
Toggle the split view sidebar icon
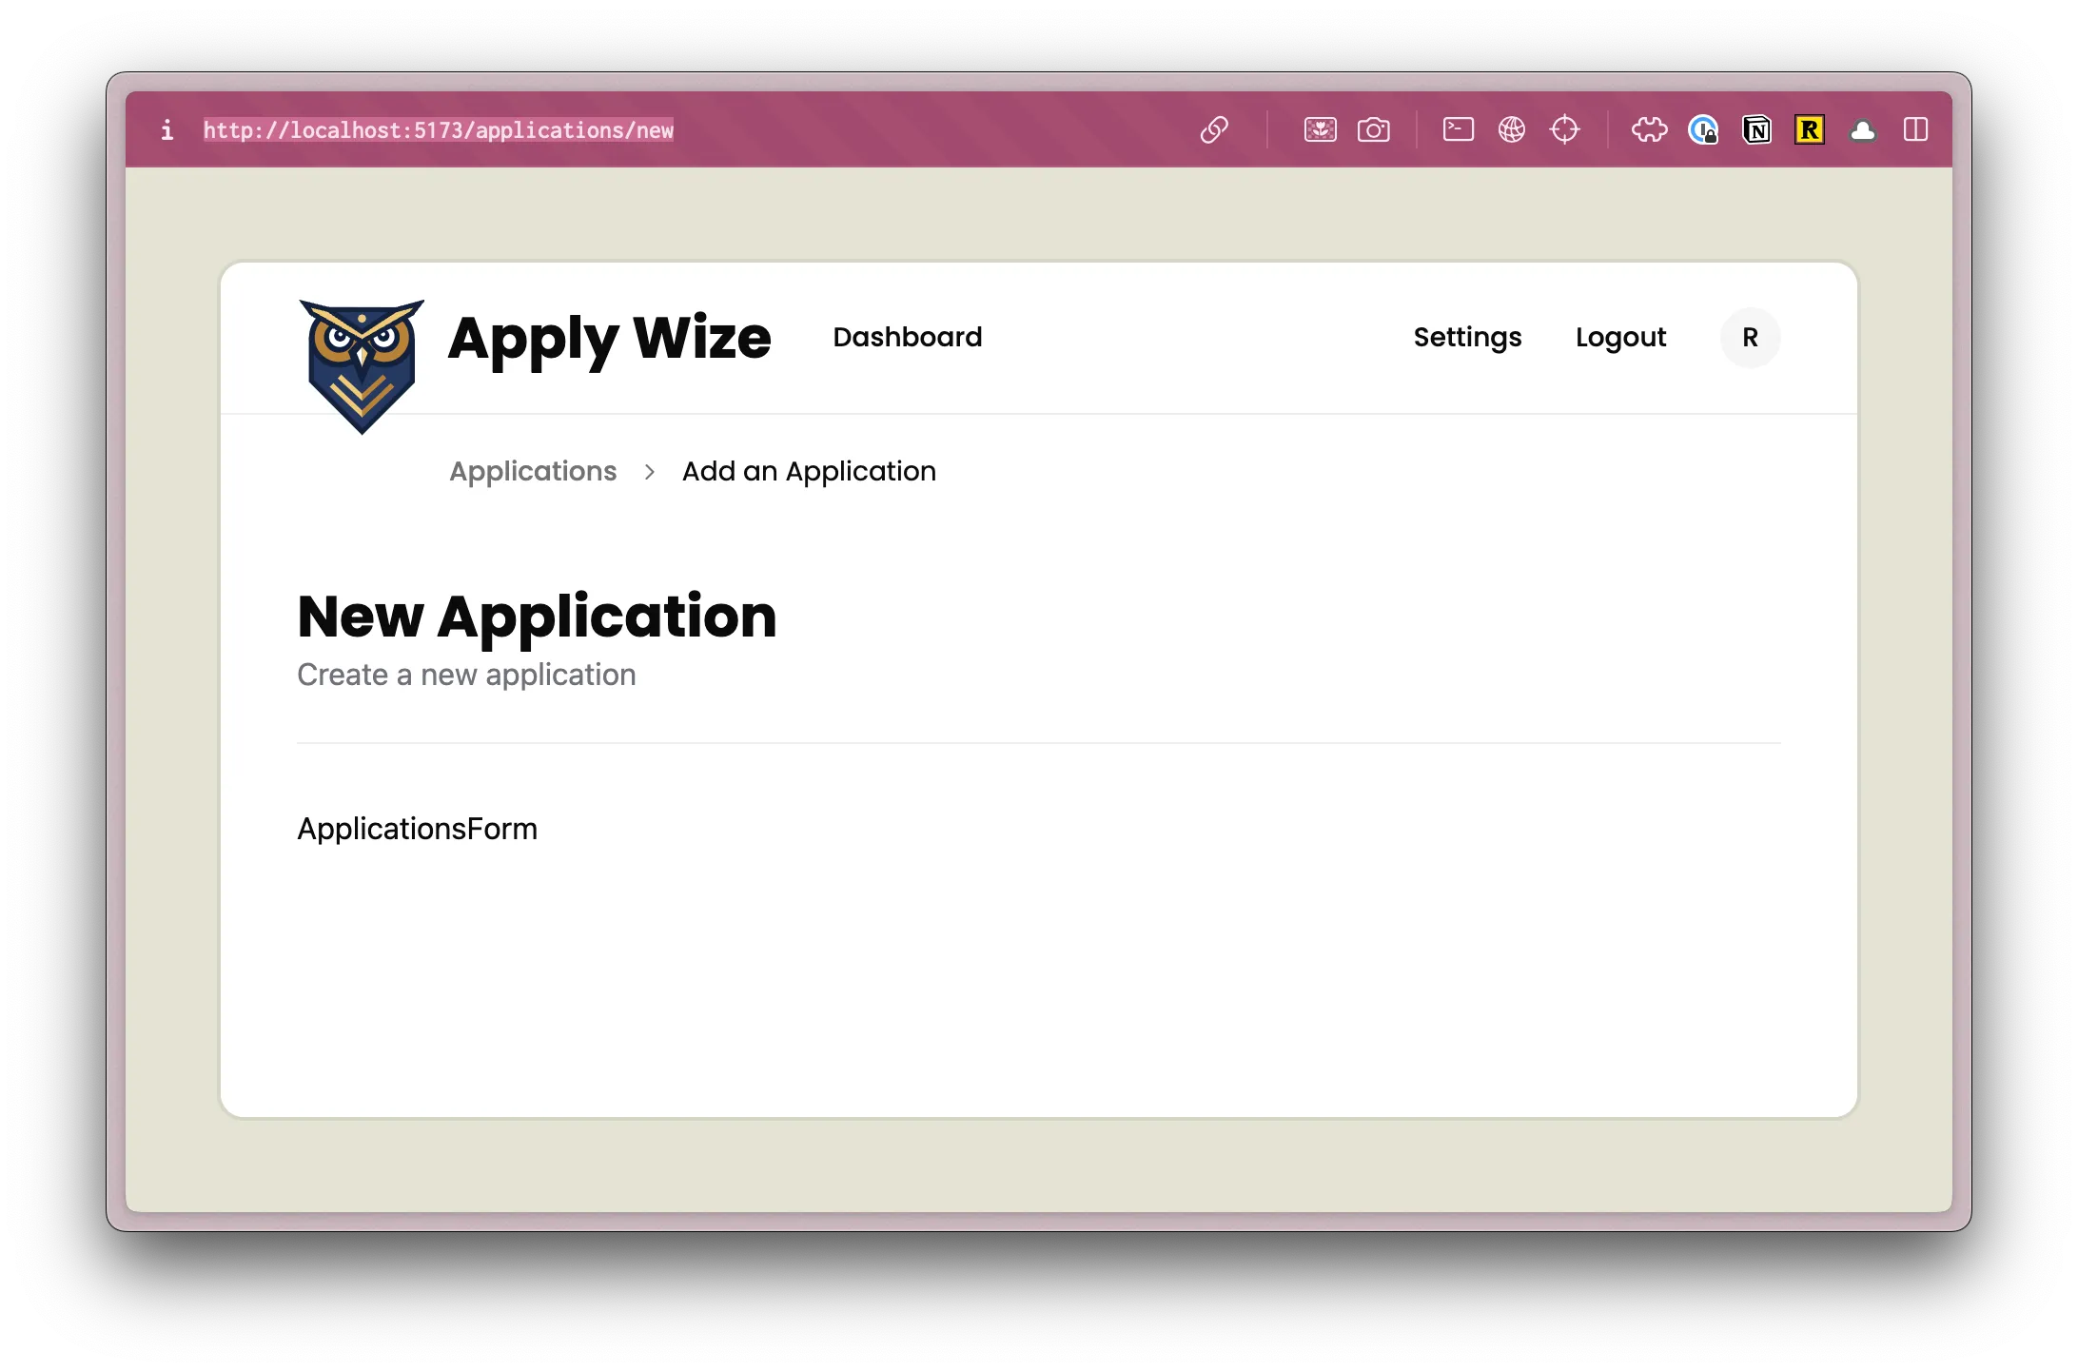(1915, 129)
